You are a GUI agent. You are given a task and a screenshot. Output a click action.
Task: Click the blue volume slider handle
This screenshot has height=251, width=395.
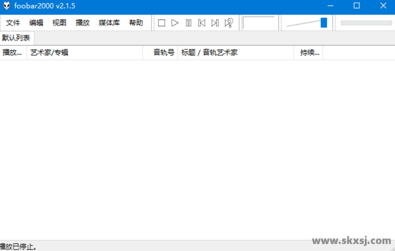(x=324, y=23)
